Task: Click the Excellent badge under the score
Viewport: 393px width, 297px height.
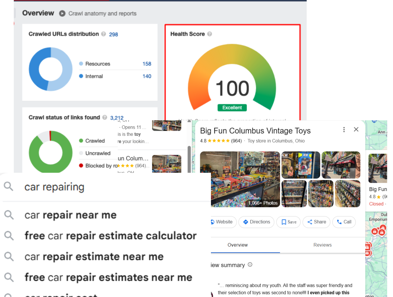Action: (x=232, y=108)
